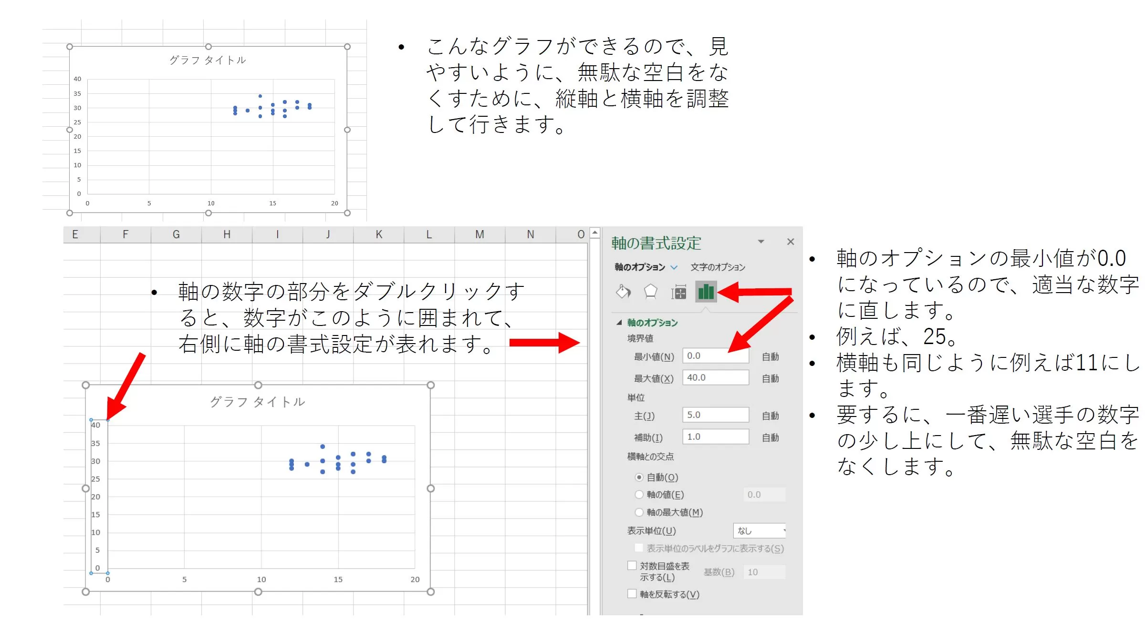This screenshot has width=1146, height=640.
Task: Open the task pane options arrow
Action: pos(761,242)
